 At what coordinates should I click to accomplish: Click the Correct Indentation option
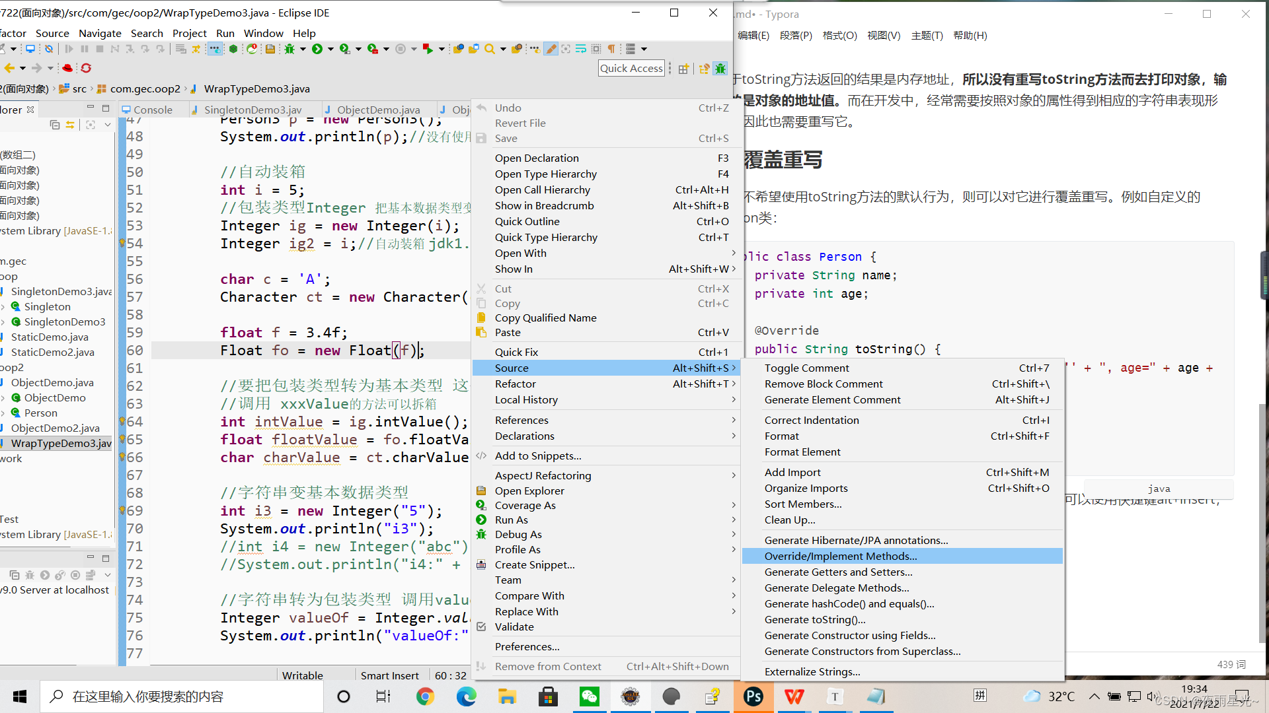(810, 420)
